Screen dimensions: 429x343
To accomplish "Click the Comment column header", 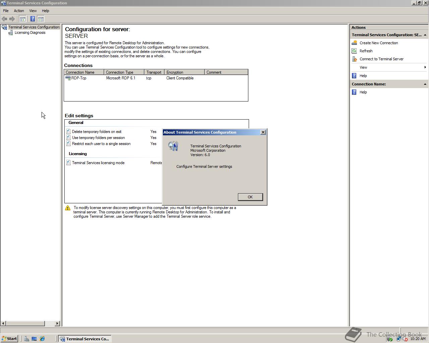I will (226, 72).
